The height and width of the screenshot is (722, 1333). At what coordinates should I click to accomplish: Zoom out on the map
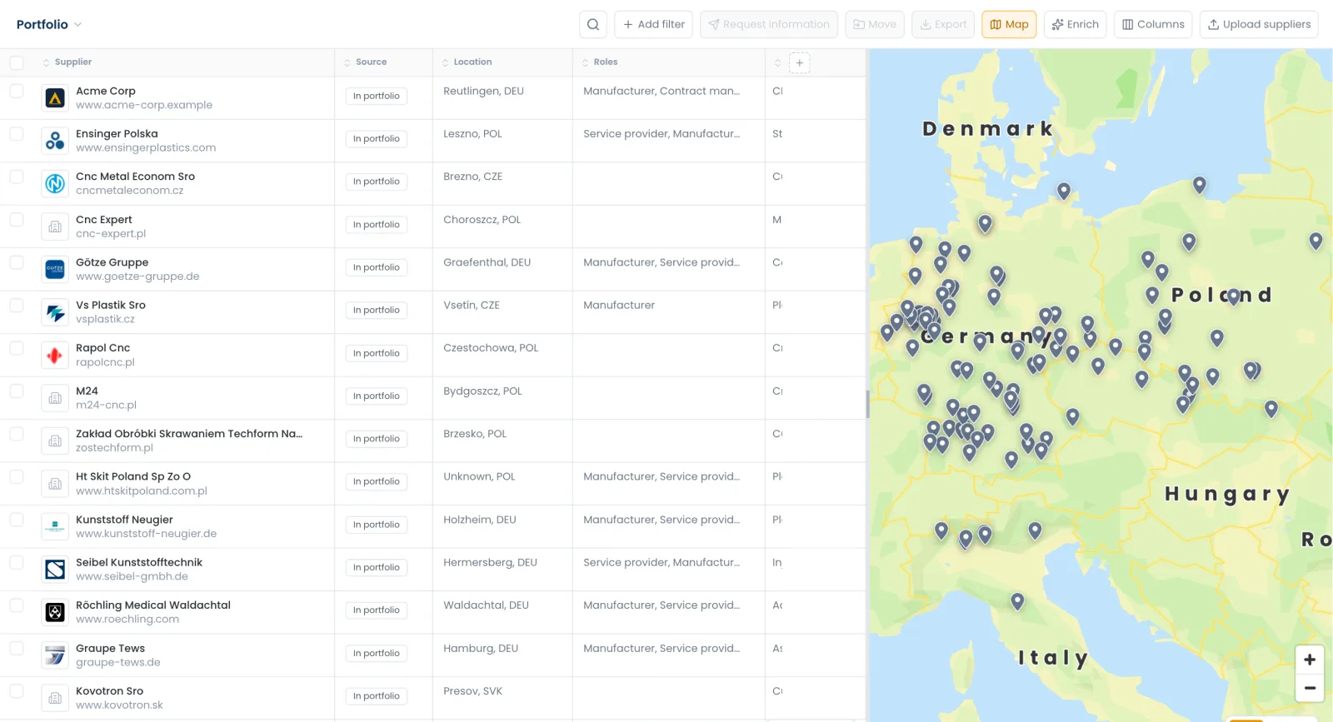1309,688
